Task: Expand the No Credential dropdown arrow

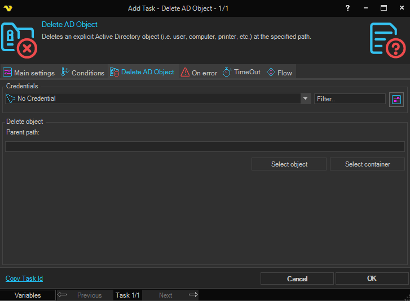Action: [x=305, y=98]
